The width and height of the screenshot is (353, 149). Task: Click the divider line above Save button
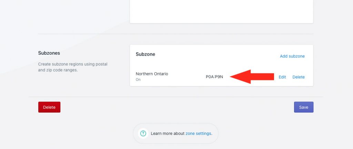coord(175,97)
